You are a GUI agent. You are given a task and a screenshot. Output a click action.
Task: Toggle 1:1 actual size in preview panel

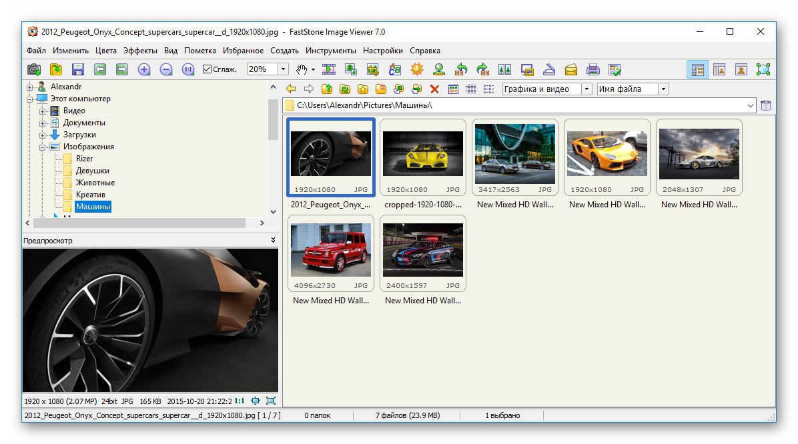[239, 401]
